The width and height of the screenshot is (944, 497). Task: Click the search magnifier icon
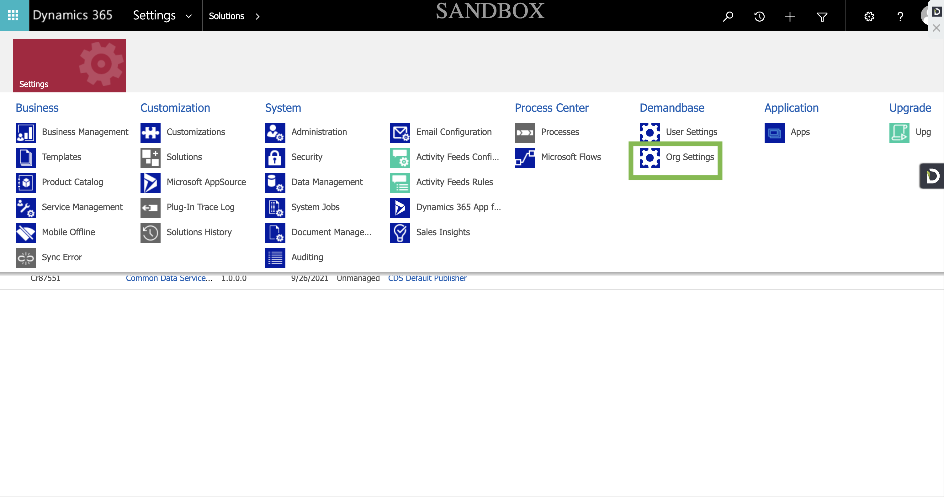[x=728, y=17]
